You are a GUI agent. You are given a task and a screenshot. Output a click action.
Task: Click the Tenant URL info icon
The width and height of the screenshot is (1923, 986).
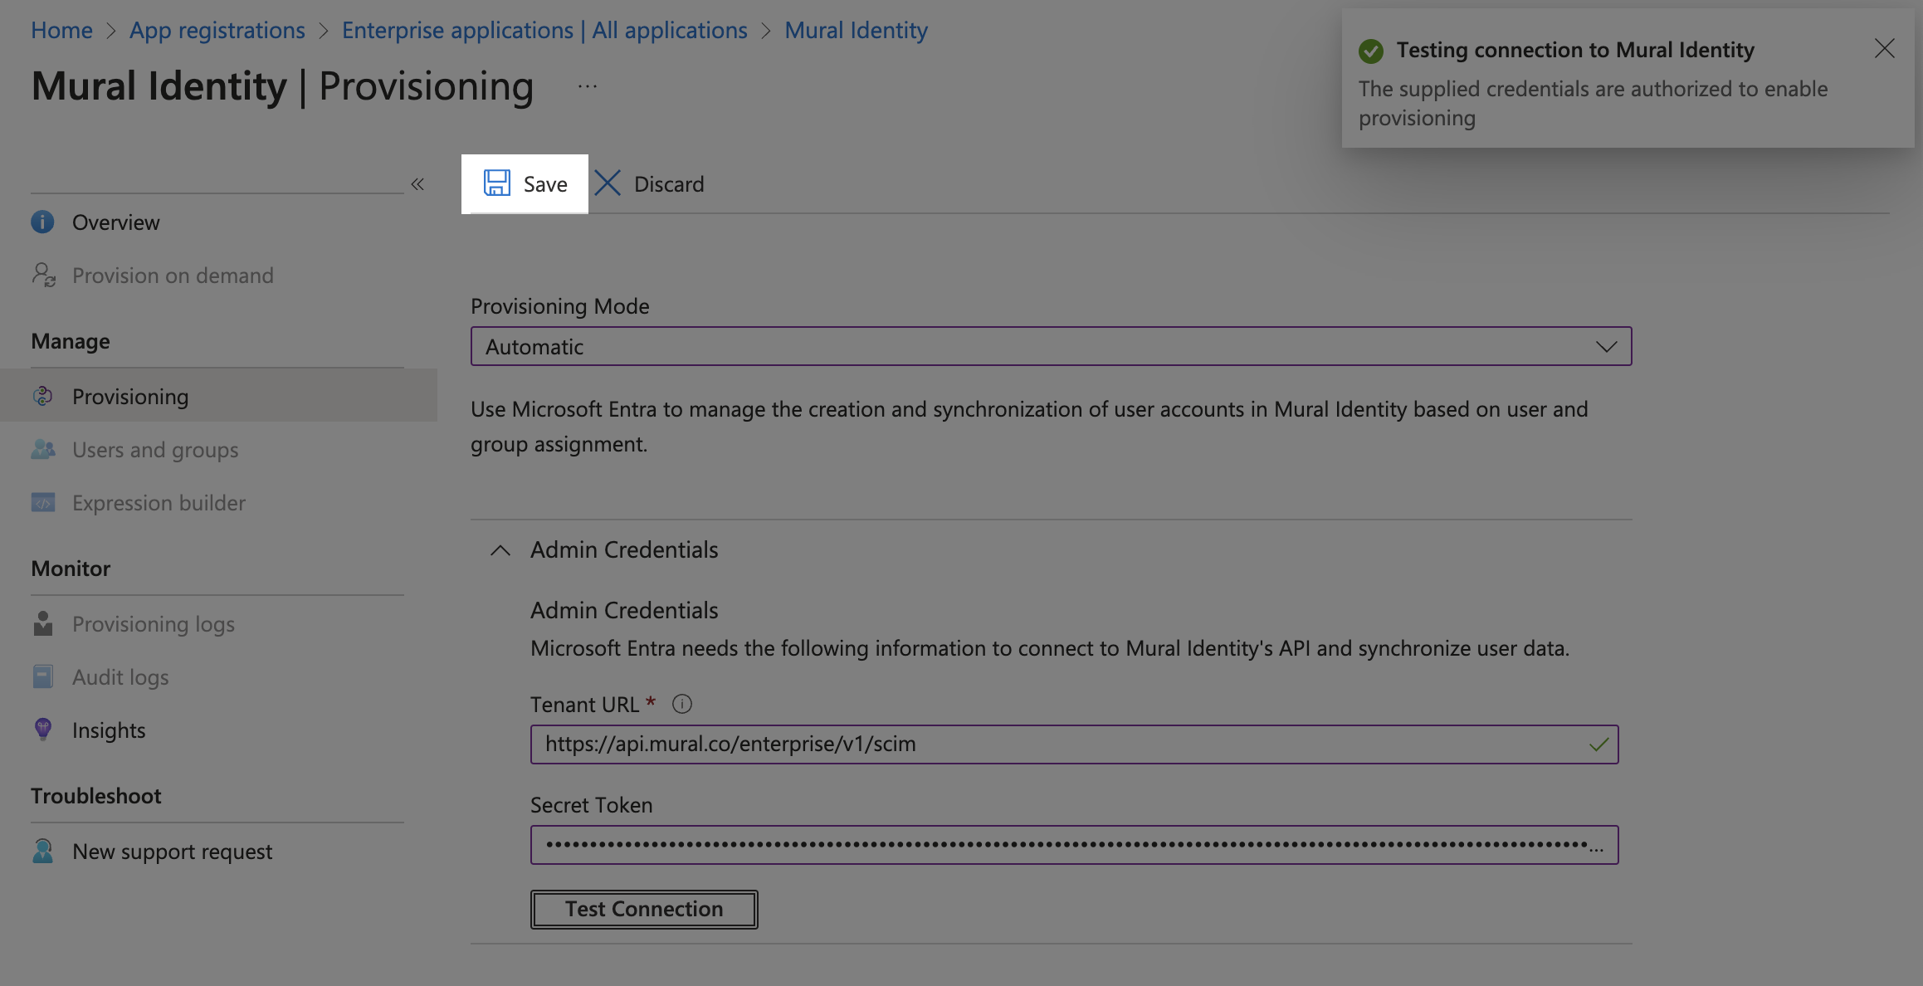(x=682, y=705)
